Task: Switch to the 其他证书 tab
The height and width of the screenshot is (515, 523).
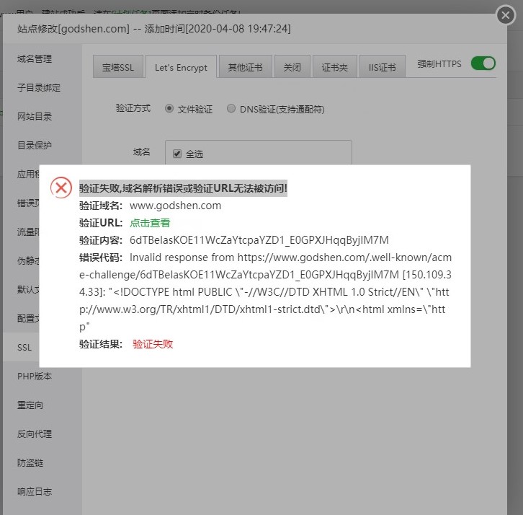Action: [x=245, y=66]
